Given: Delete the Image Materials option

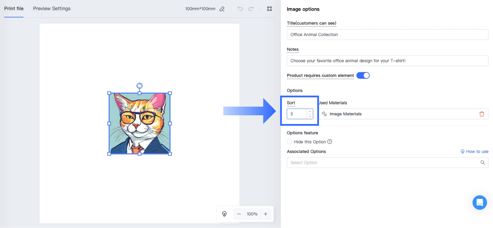Looking at the screenshot, I should point(482,114).
